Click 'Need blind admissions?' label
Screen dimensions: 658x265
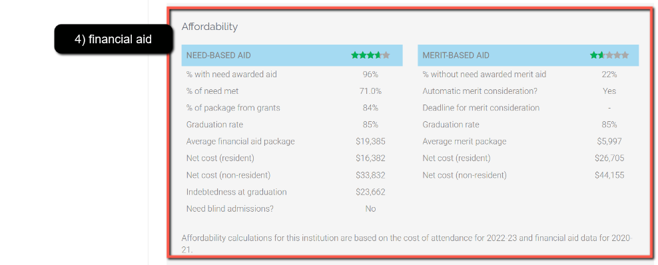[230, 208]
